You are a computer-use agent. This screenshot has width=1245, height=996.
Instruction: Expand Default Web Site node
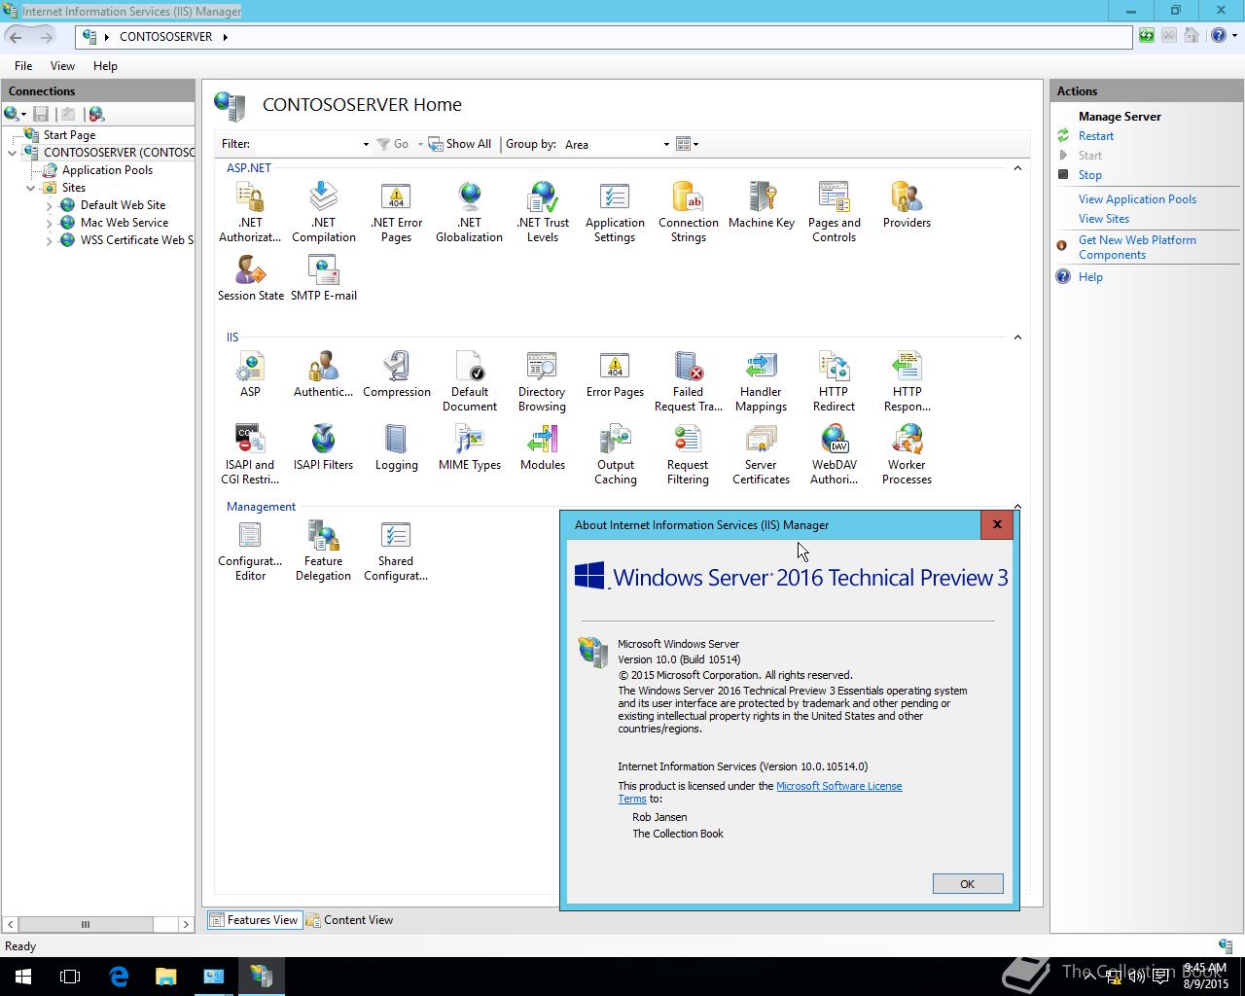pyautogui.click(x=50, y=205)
